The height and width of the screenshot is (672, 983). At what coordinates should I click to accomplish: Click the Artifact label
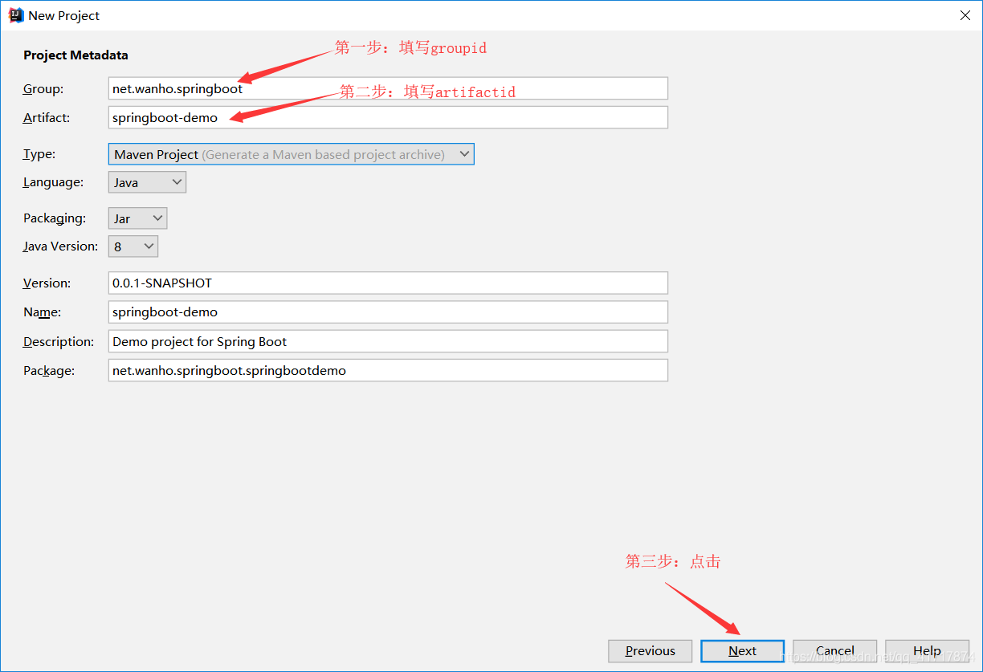47,118
